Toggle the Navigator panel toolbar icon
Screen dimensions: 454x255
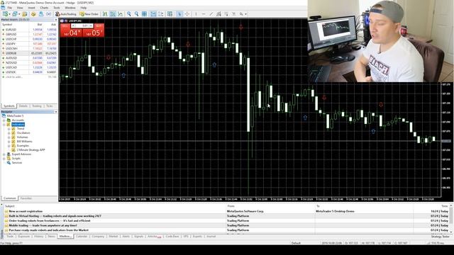click(33, 14)
